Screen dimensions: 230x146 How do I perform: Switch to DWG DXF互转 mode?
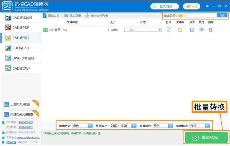(x=21, y=58)
